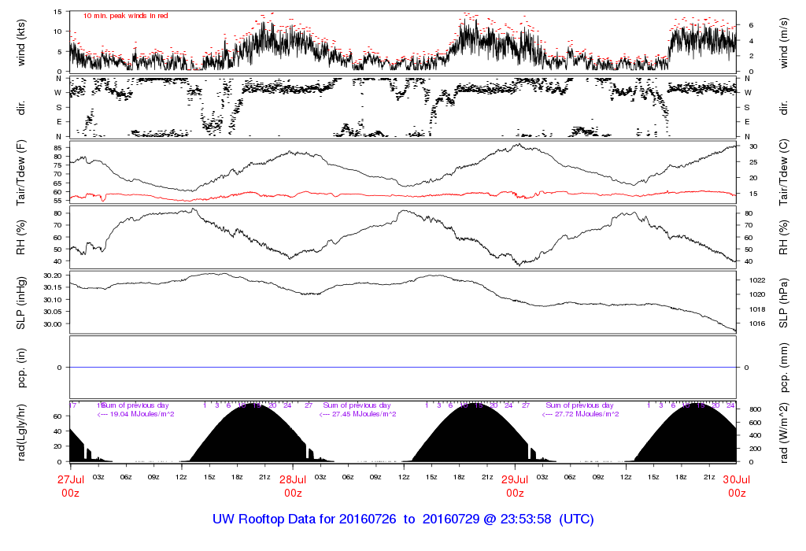Click the 'rad (W/m^2)' axis label
Image resolution: width=806 pixels, height=551 pixels.
(x=784, y=432)
